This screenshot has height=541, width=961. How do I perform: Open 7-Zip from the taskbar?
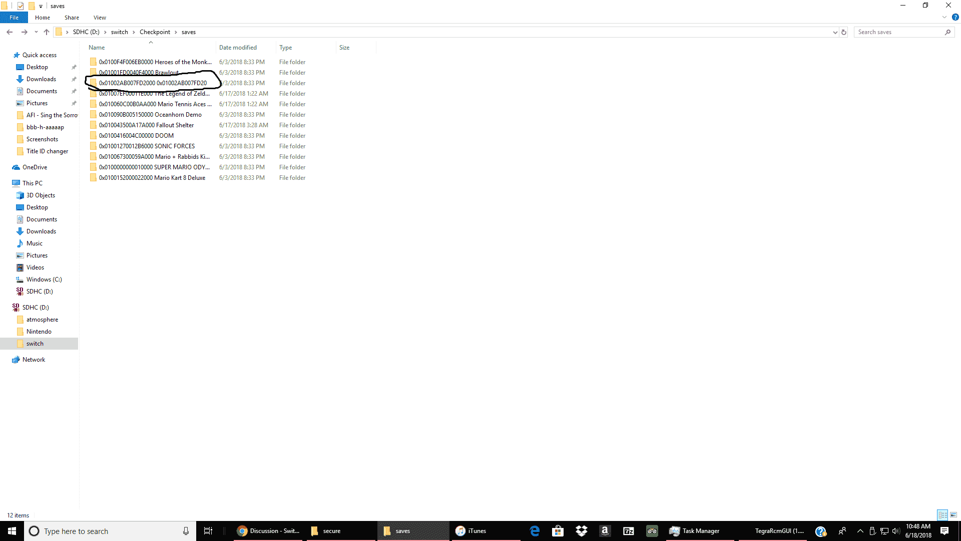point(628,531)
